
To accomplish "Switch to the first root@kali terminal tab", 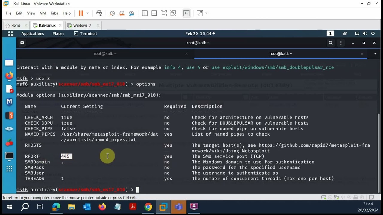I will (x=105, y=53).
